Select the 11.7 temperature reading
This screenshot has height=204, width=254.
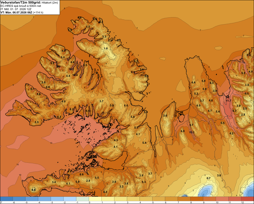[229, 101]
